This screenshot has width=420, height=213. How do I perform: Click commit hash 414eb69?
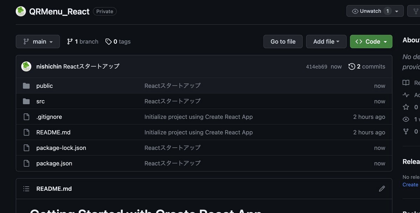tap(317, 66)
